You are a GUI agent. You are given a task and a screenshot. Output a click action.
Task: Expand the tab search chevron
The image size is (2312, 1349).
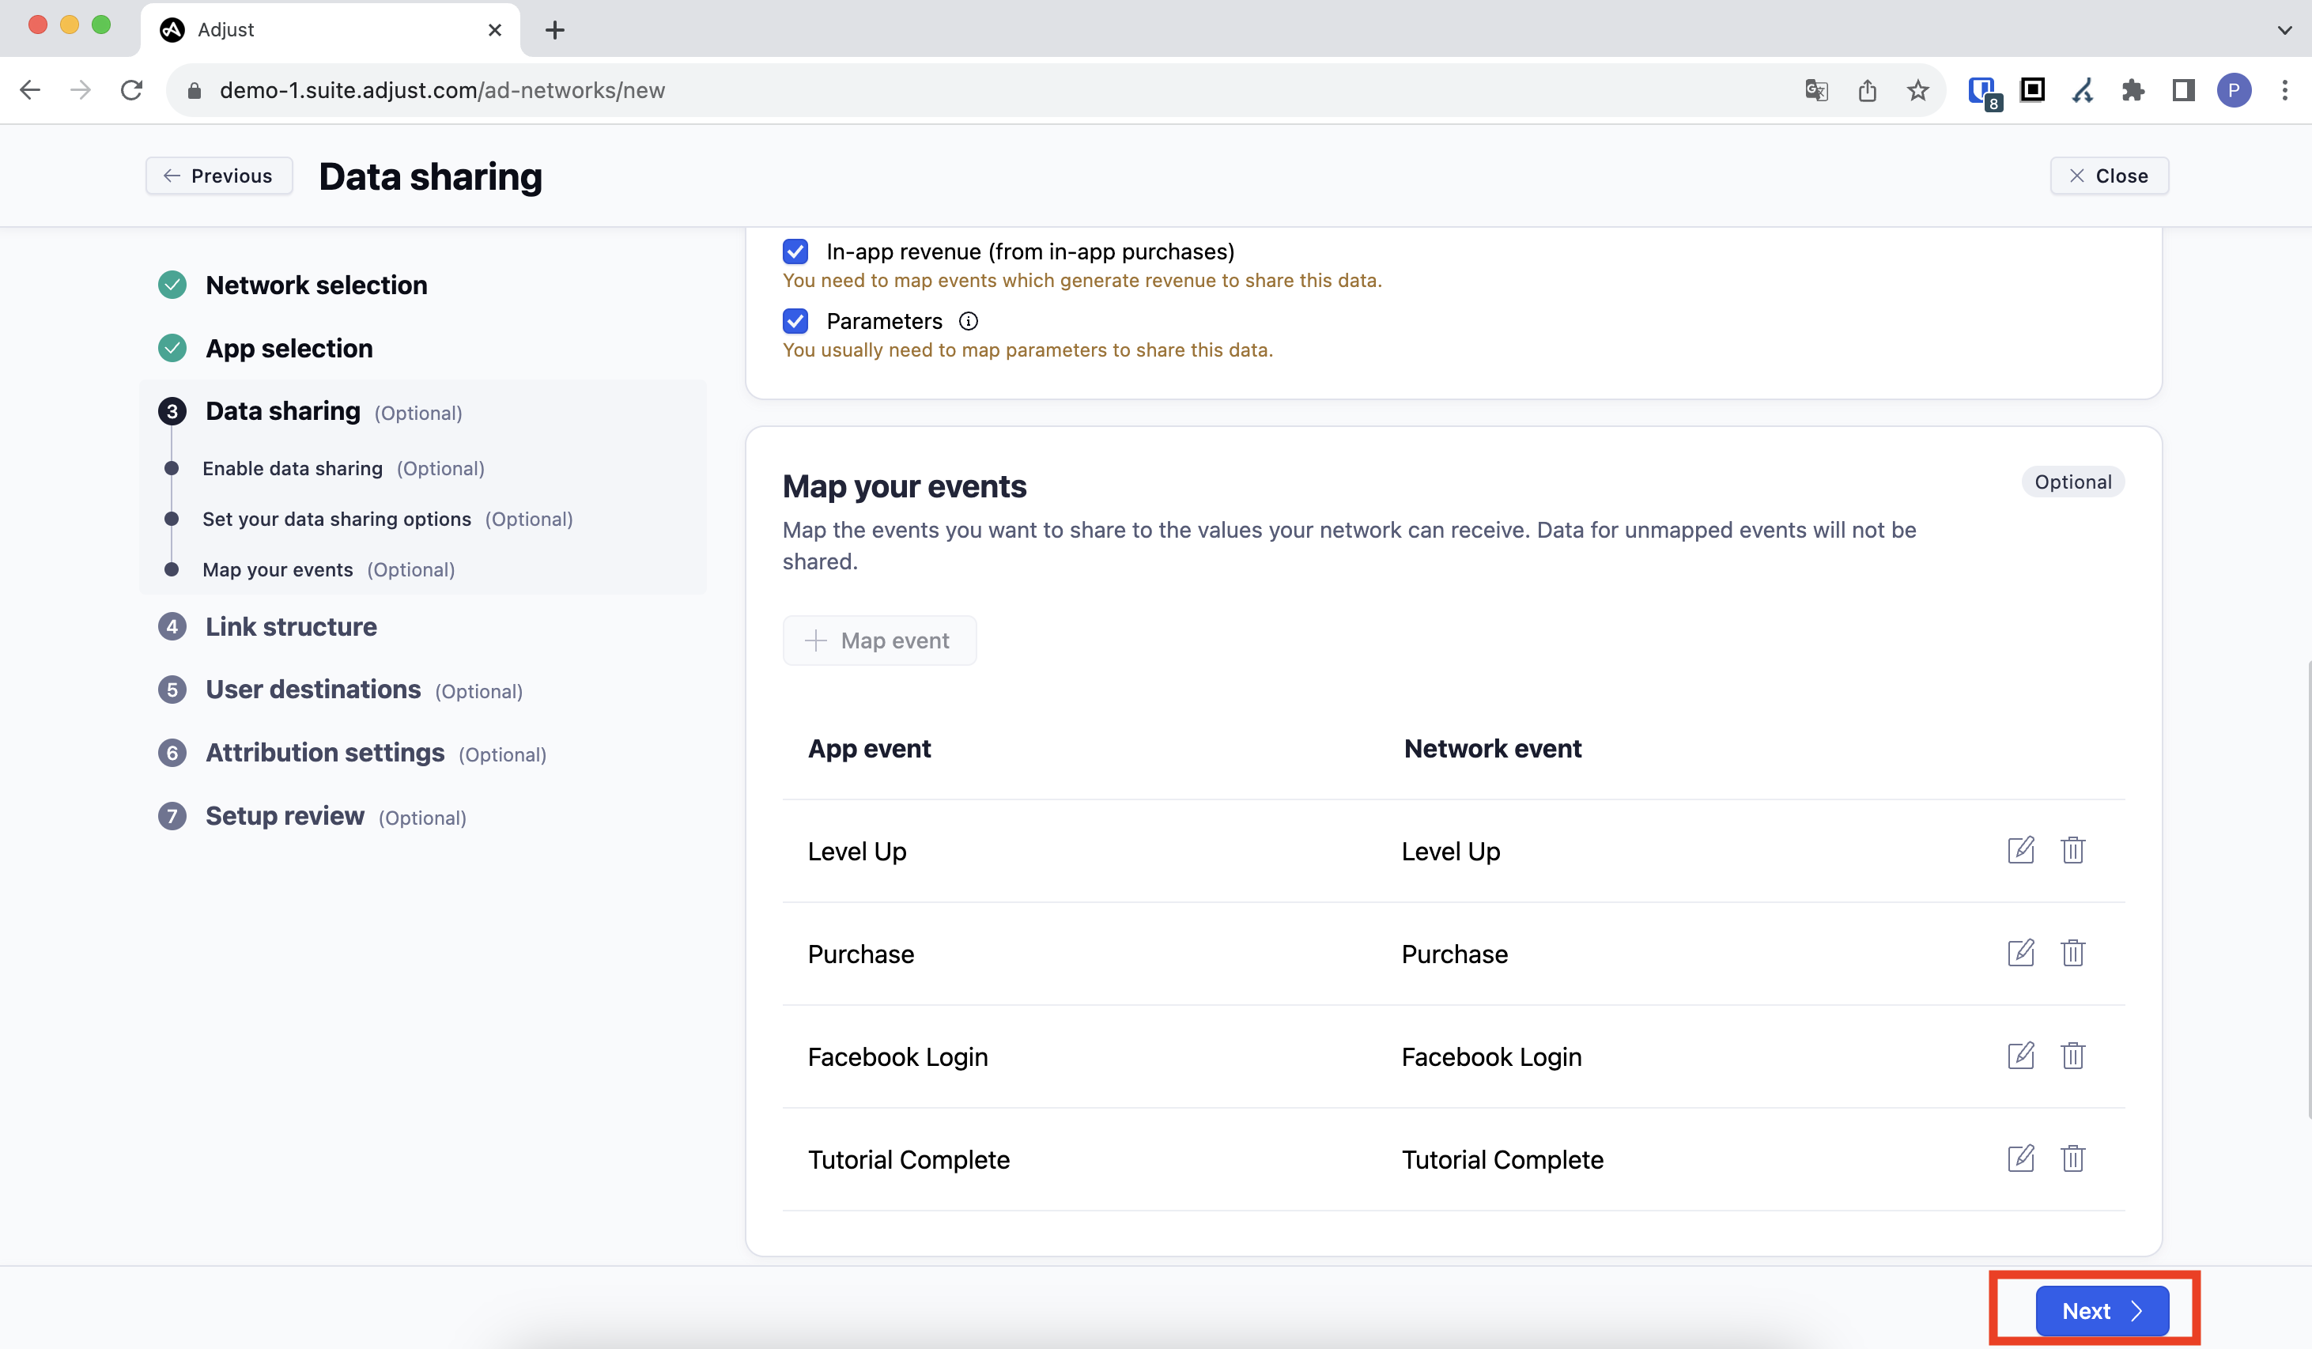click(x=2284, y=29)
